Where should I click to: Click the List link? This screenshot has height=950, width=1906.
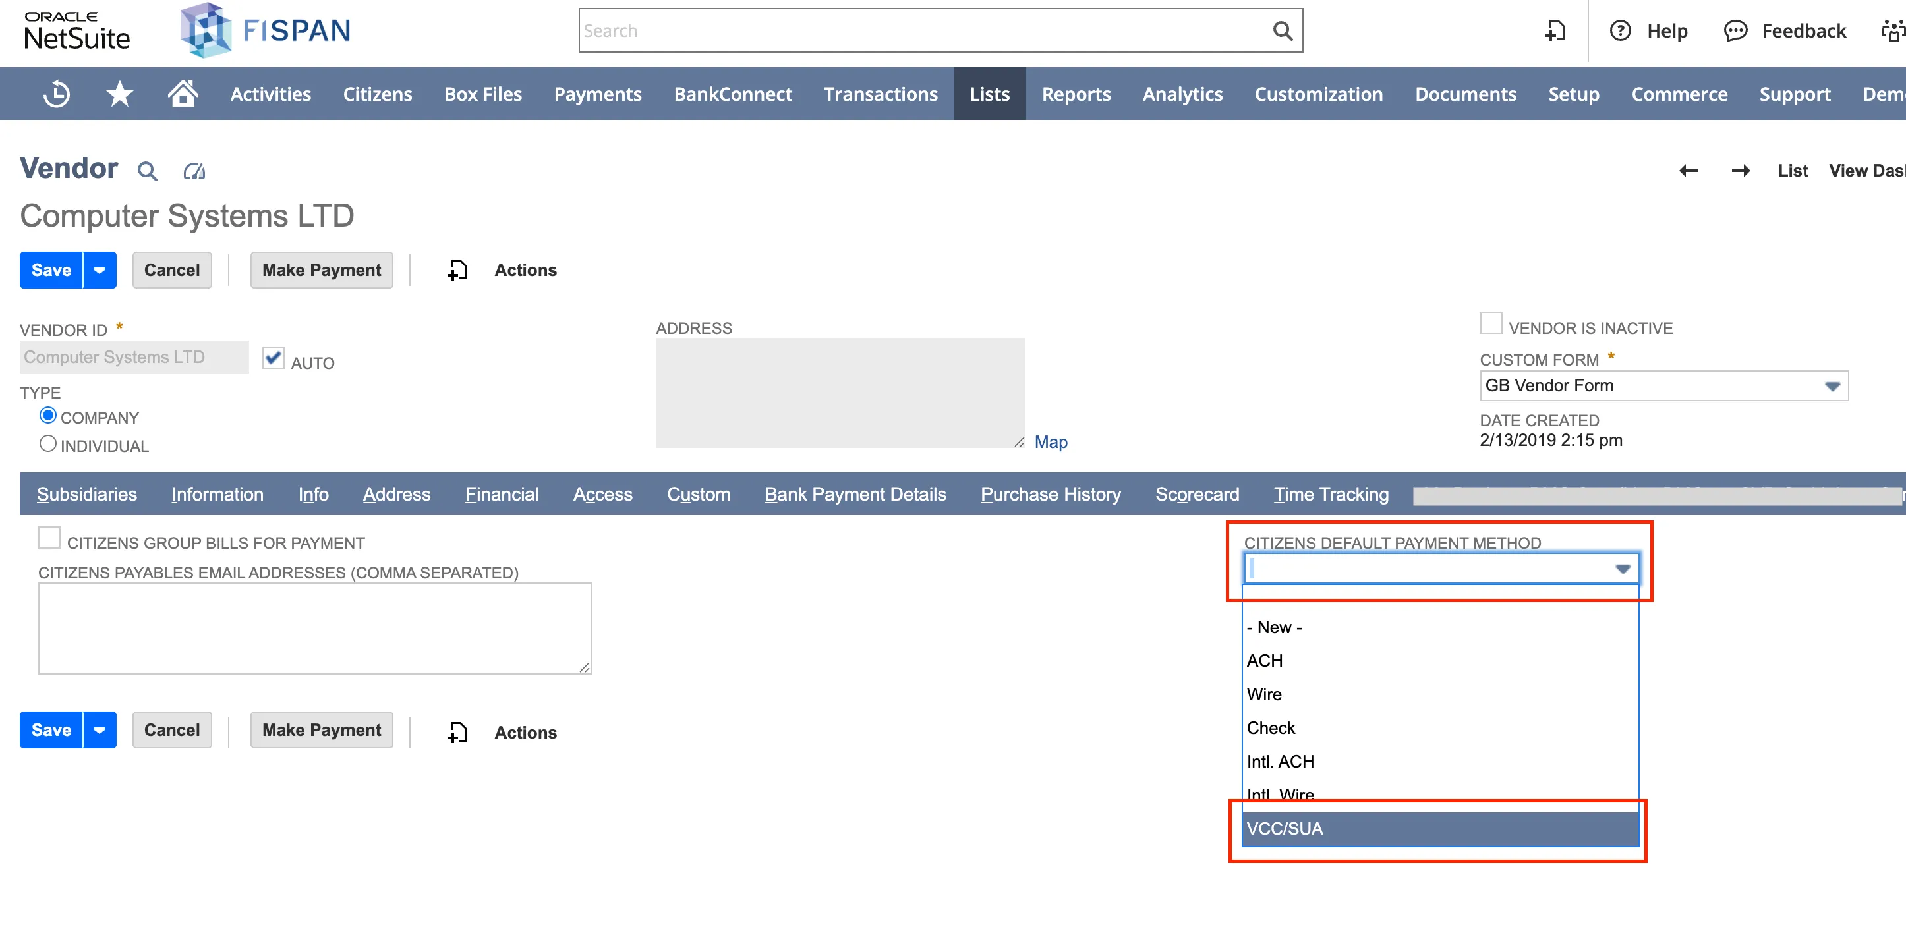pos(1793,171)
